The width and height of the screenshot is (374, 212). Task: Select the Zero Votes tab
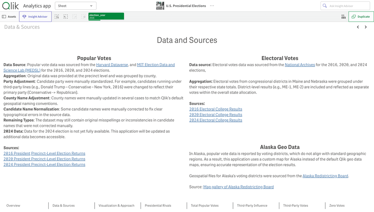[x=337, y=206]
